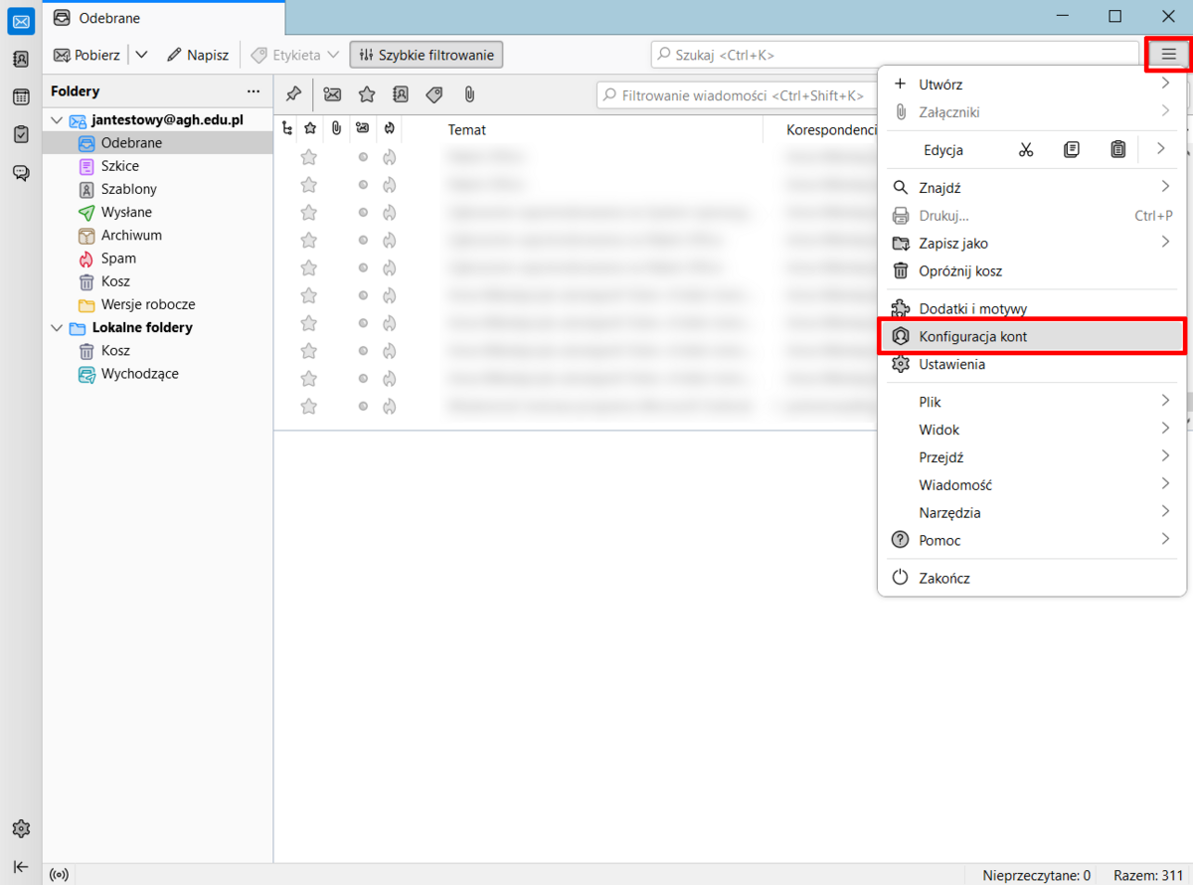The image size is (1193, 885).
Task: Click the Paste icon in the Edycja row
Action: coord(1117,150)
